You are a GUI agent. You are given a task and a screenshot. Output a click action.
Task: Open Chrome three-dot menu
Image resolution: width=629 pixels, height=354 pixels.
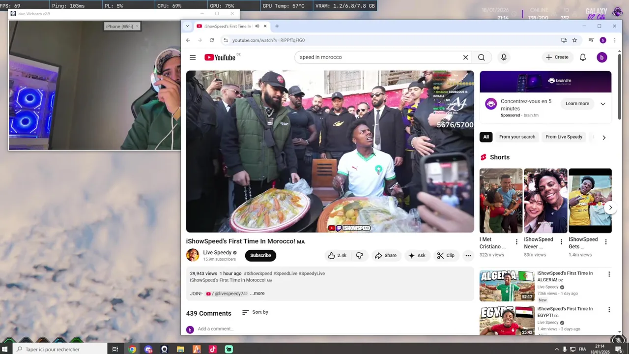point(614,40)
